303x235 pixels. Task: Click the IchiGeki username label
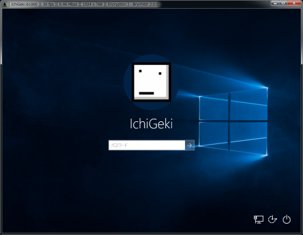151,124
